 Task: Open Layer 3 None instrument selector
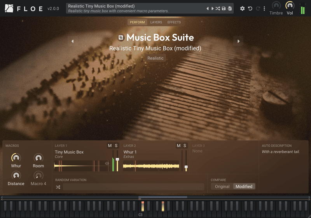click(197, 151)
